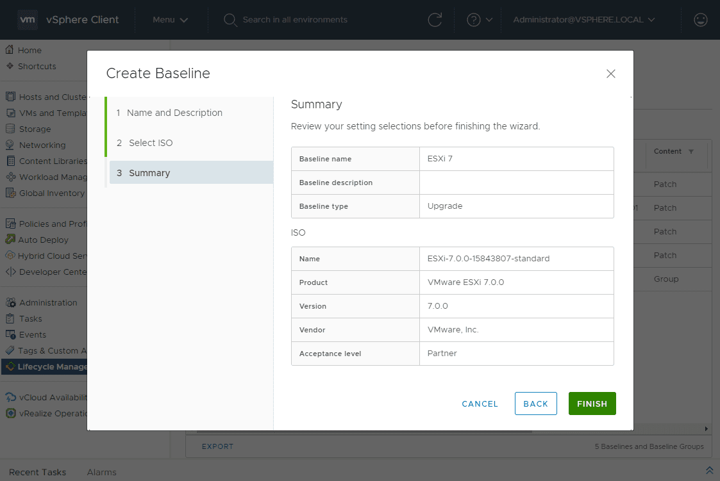The image size is (720, 481).
Task: Open VMs and Templates
Action: pyautogui.click(x=45, y=113)
